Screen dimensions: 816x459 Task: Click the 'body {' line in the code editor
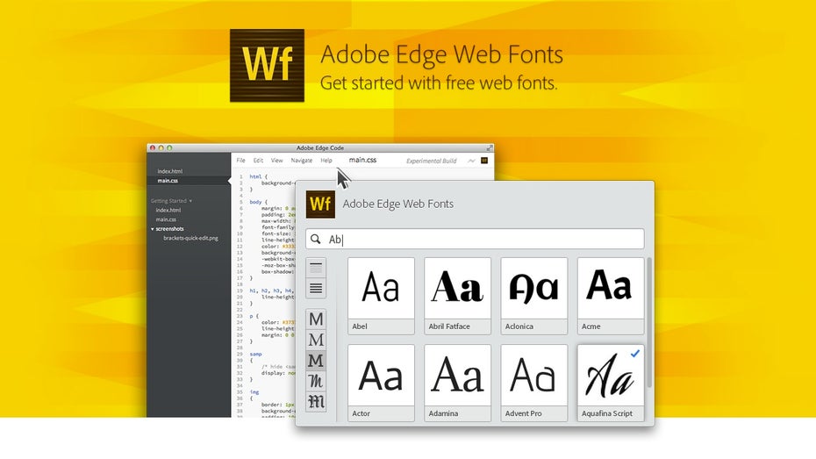(258, 202)
